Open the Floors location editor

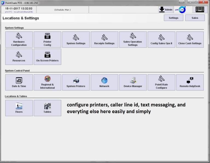tap(19, 108)
